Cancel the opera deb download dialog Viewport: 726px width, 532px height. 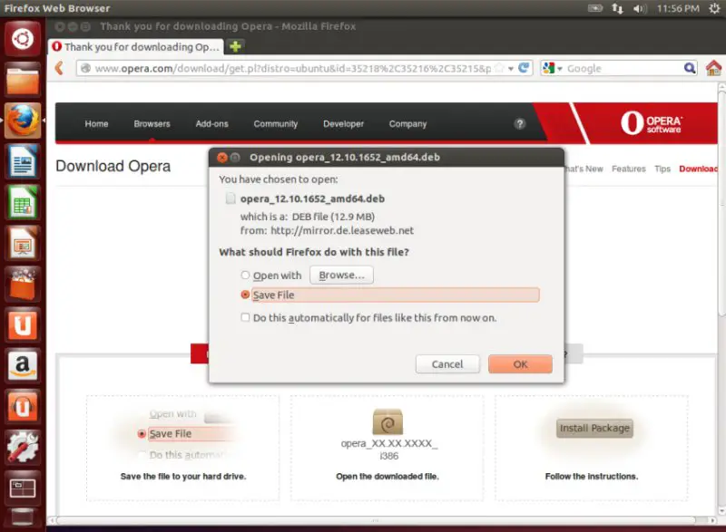[x=447, y=364]
